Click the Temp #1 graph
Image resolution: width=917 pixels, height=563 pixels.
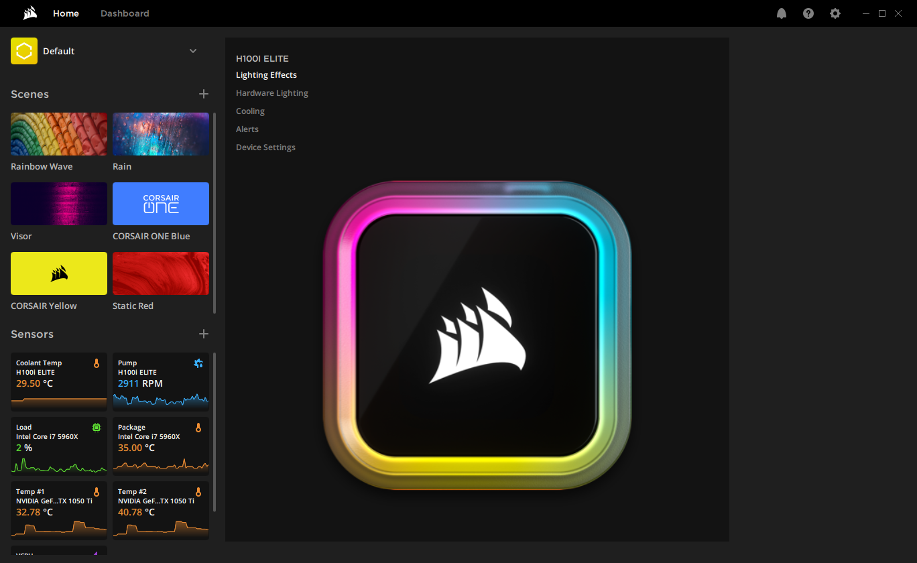click(59, 528)
